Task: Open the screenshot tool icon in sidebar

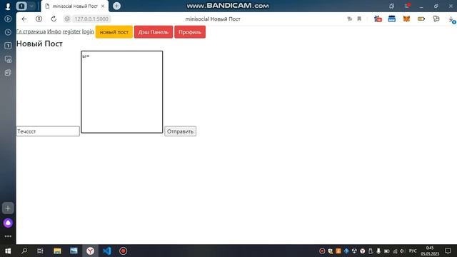Action: click(8, 59)
